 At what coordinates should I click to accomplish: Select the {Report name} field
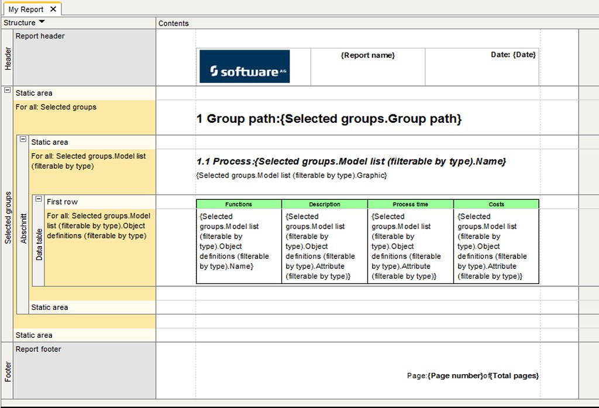tap(367, 56)
